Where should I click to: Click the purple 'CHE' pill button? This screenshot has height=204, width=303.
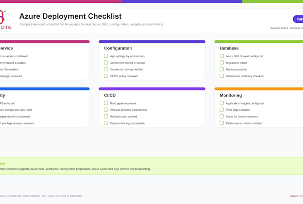point(298,19)
